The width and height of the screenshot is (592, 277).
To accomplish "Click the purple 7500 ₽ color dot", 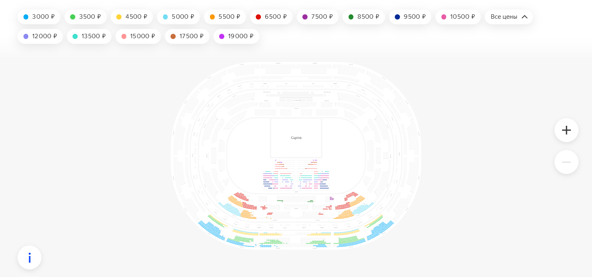I will [x=305, y=17].
